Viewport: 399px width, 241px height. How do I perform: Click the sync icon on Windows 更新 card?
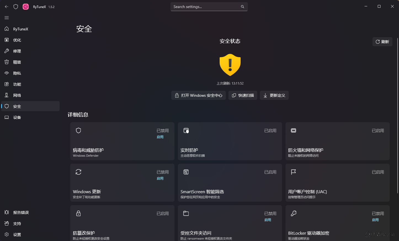coord(78,172)
